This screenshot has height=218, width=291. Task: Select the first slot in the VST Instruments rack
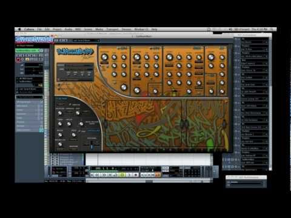[x=254, y=42]
